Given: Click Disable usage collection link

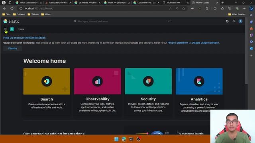Looking at the screenshot, I should click(x=206, y=43).
